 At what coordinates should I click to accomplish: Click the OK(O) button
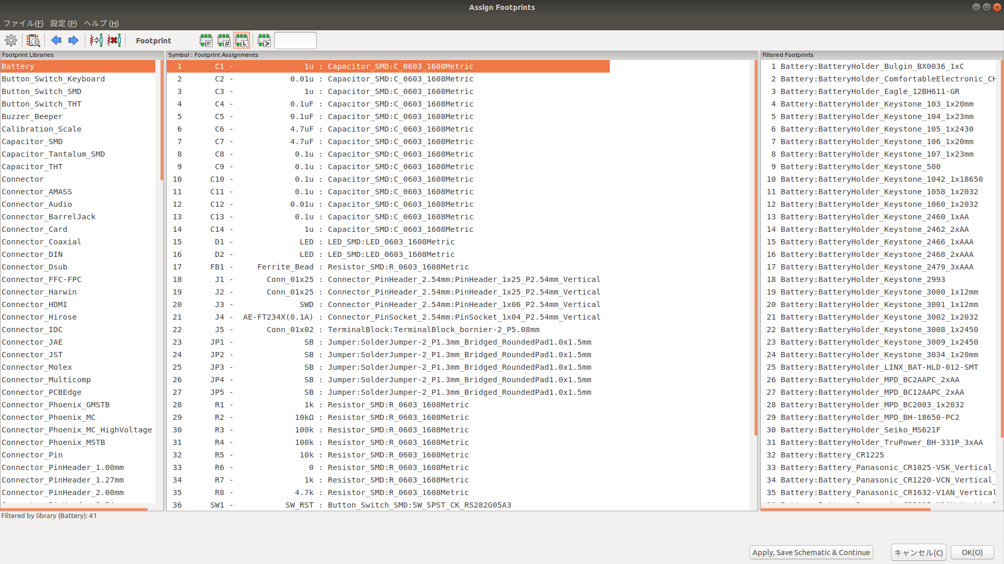click(972, 553)
